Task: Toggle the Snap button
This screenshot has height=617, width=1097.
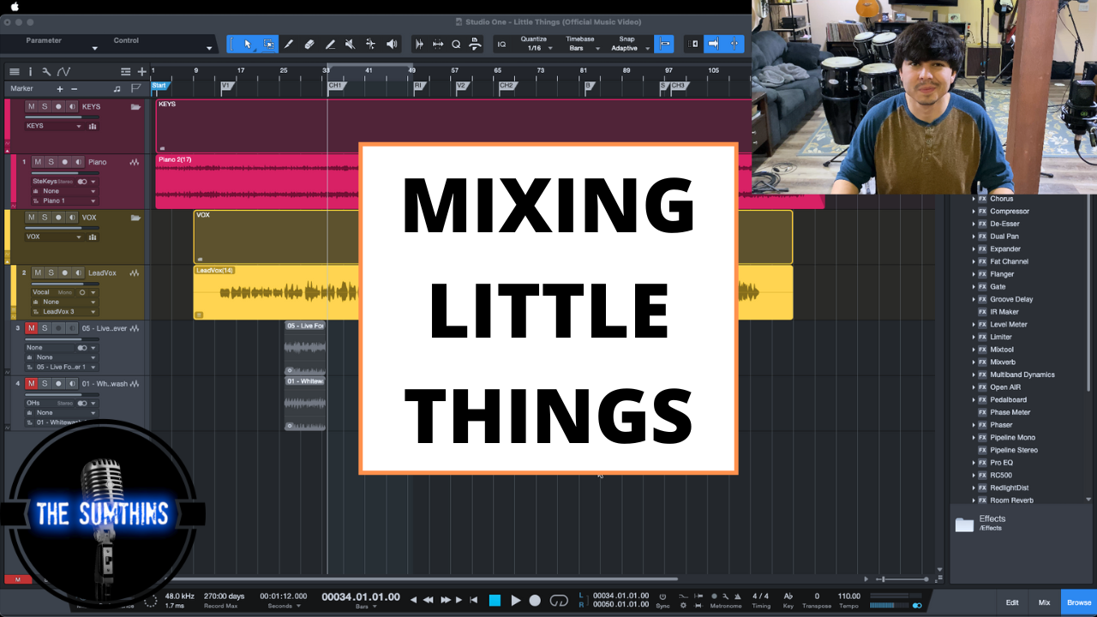Action: 663,44
